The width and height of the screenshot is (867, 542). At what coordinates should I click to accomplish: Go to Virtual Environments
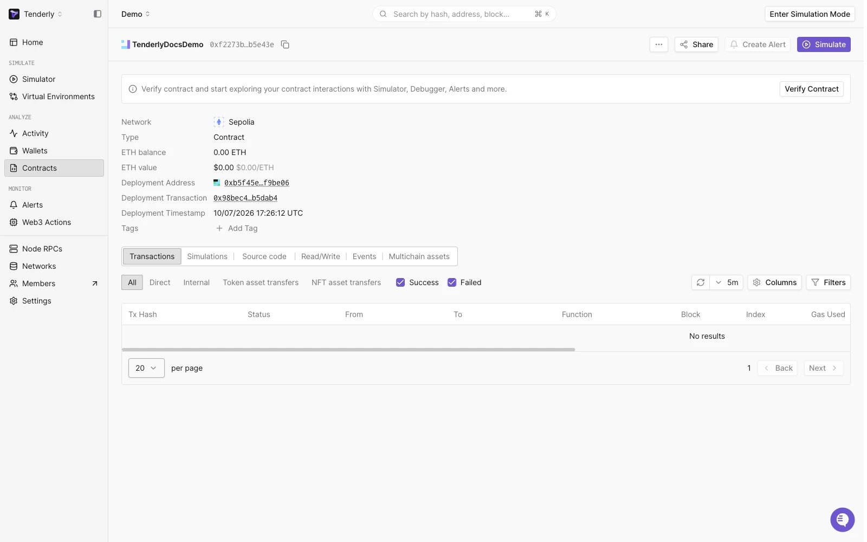54,96
